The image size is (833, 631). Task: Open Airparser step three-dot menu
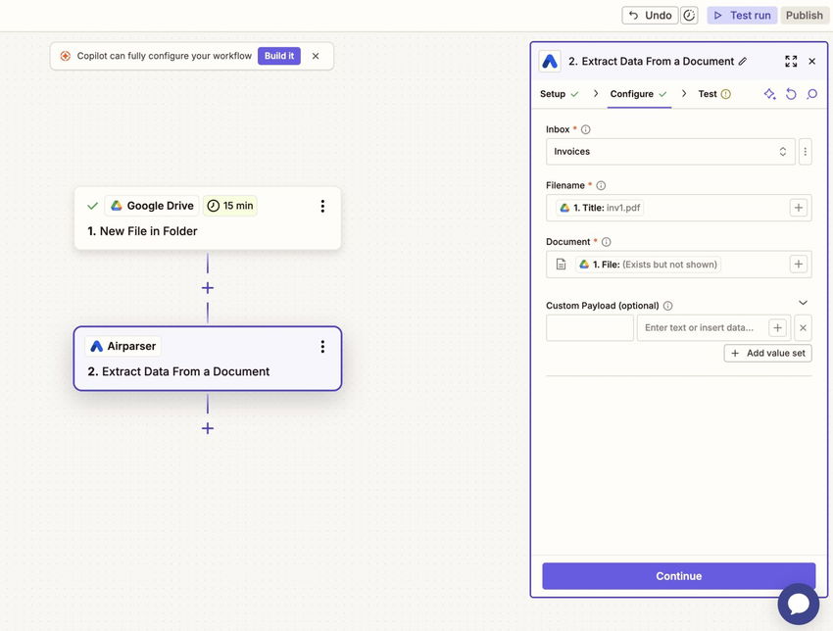[x=322, y=347]
